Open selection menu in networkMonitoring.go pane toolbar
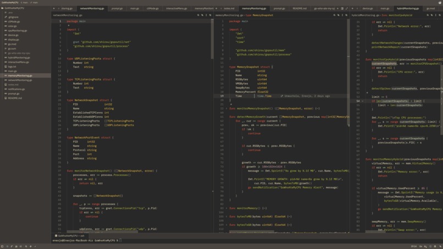This screenshot has height=249, width=443. tap(206, 15)
